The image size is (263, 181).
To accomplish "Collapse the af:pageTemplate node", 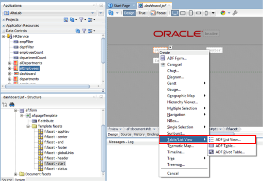I will [22, 116].
